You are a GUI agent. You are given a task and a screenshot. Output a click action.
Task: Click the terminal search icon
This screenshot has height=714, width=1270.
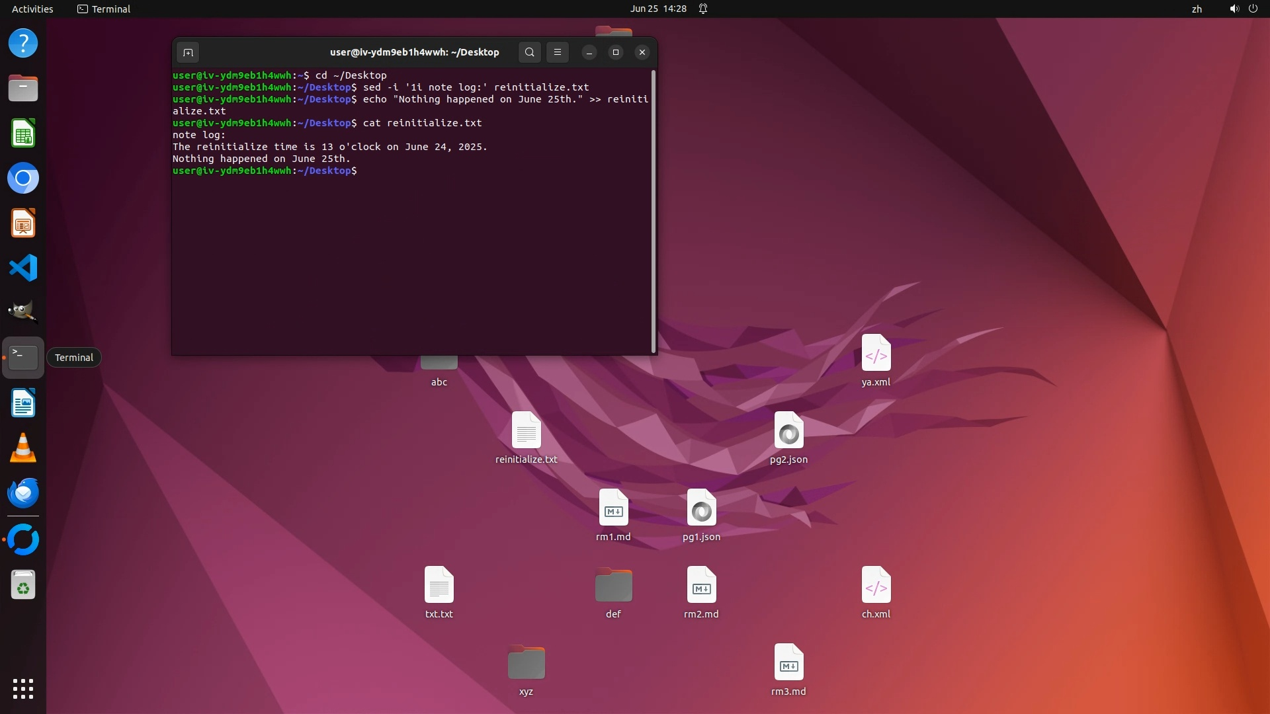click(529, 52)
